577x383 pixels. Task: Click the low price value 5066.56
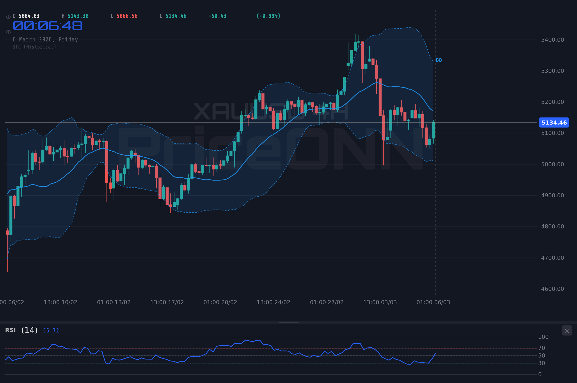tap(127, 16)
